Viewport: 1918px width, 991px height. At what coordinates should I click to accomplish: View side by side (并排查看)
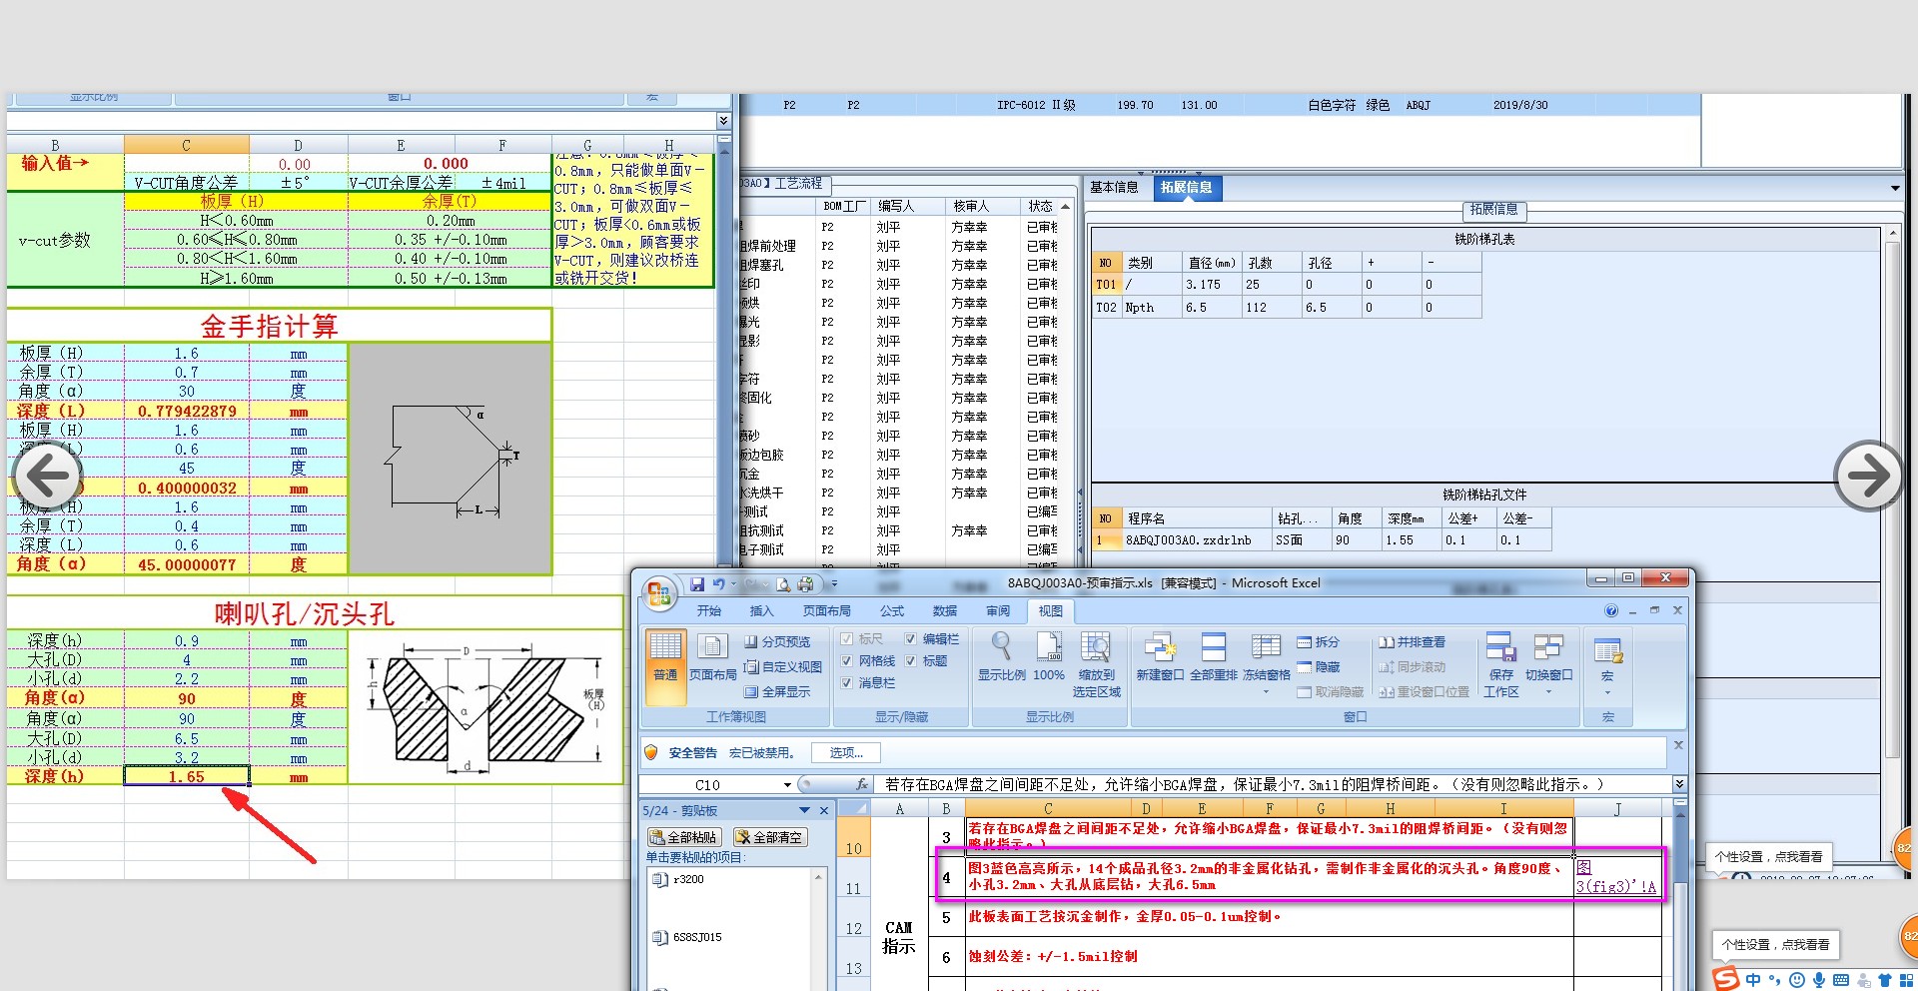pyautogui.click(x=1412, y=642)
